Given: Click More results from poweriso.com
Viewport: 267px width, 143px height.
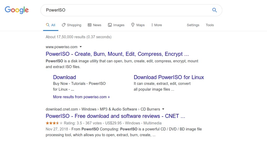Looking at the screenshot, I should [x=81, y=97].
